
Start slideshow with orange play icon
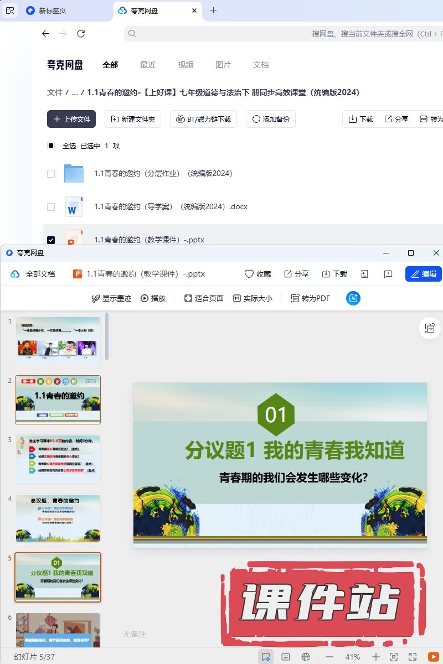(433, 657)
